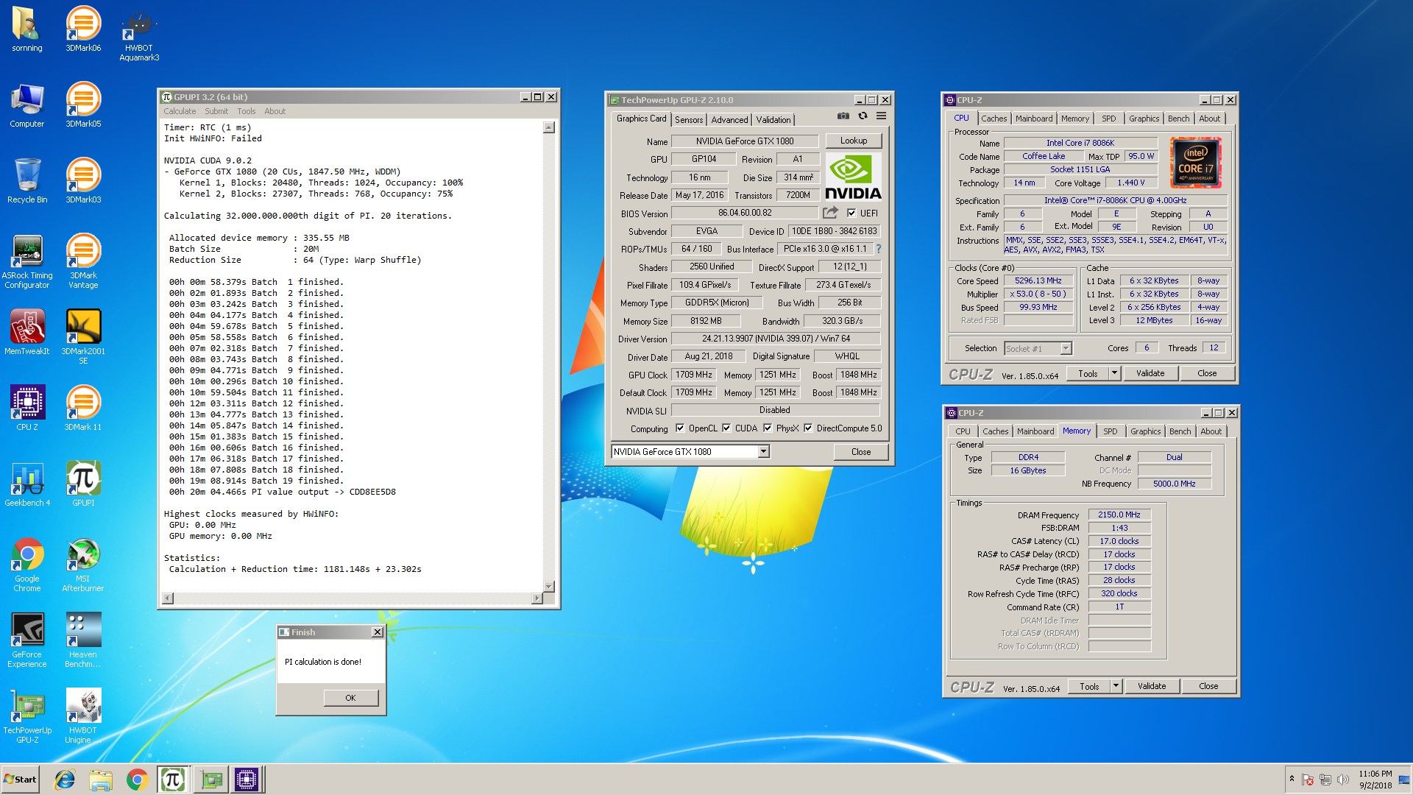Launch HWBOT Unigine shortcut
The width and height of the screenshot is (1413, 795).
[x=83, y=717]
